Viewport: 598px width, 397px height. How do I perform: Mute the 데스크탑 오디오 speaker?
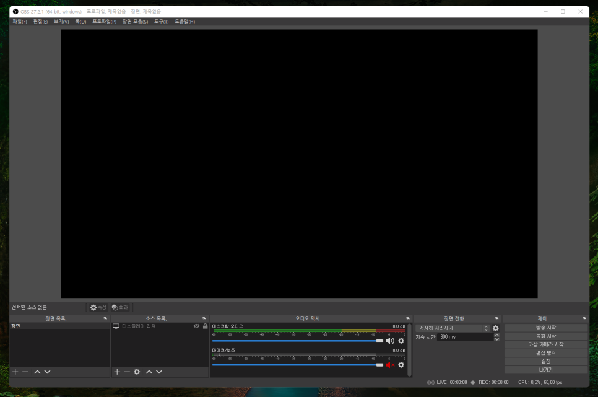click(390, 341)
